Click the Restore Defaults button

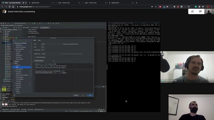click(x=39, y=61)
